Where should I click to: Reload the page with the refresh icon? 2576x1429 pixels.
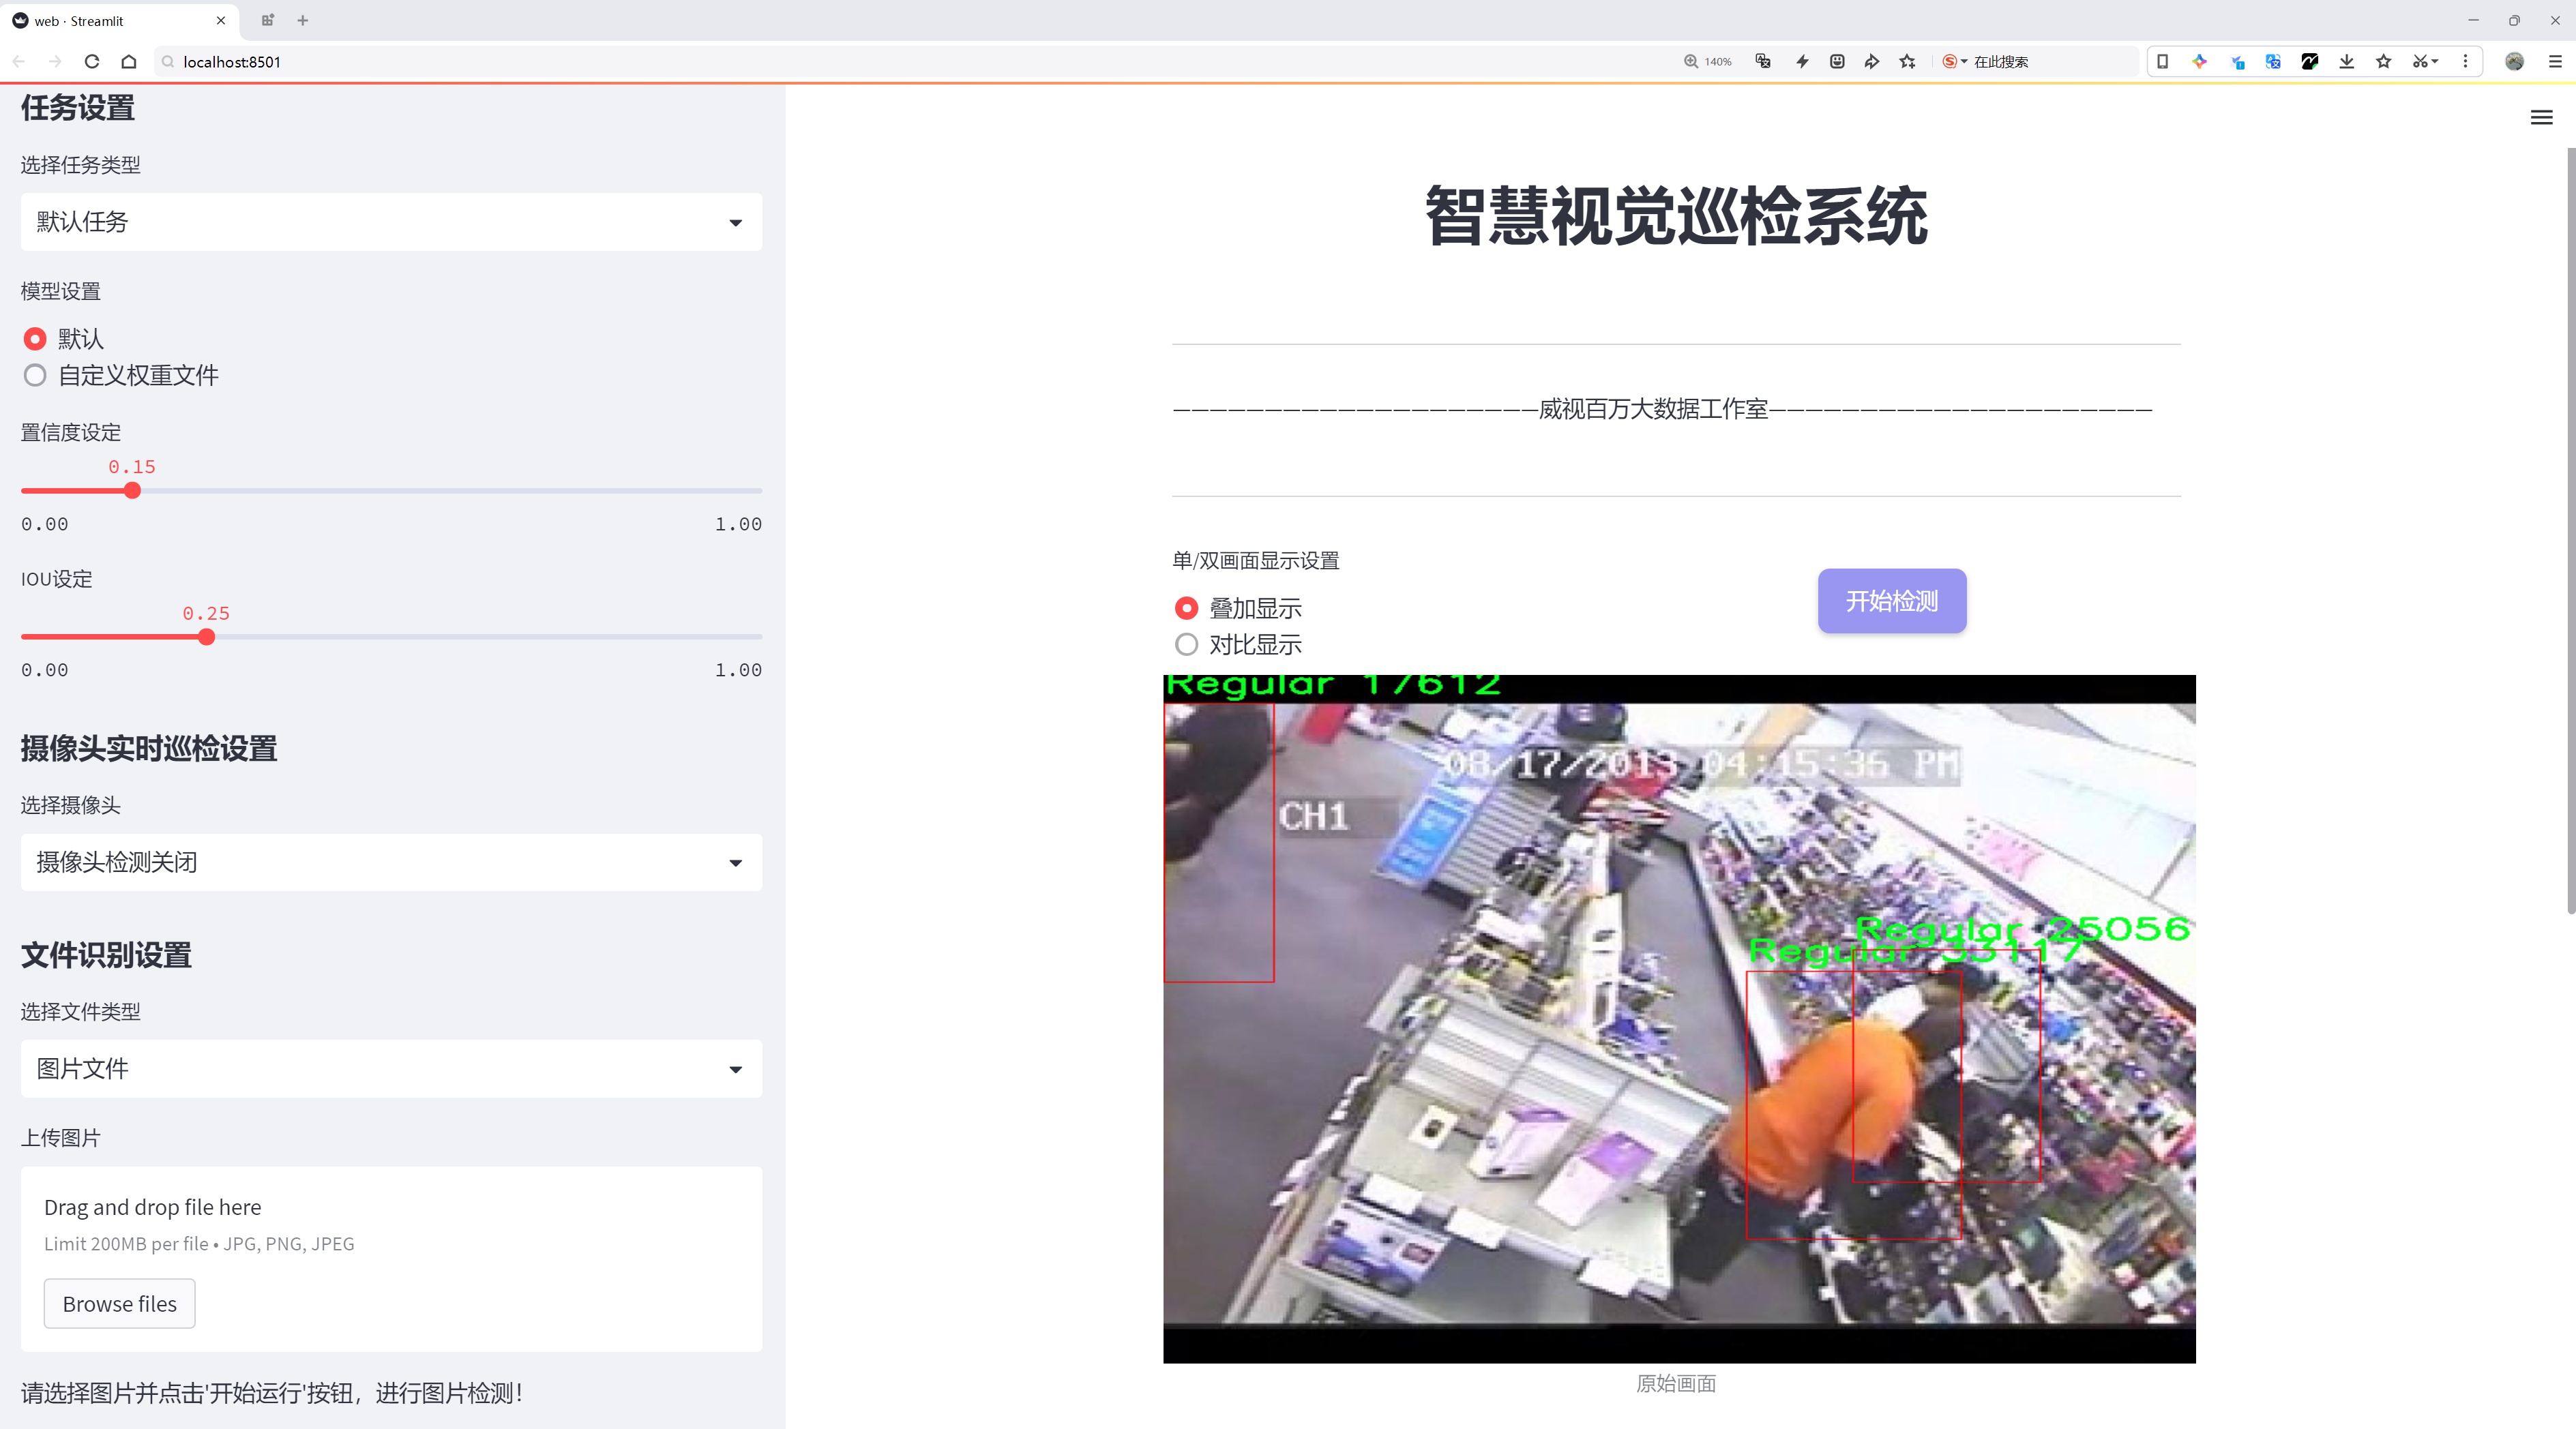pyautogui.click(x=92, y=62)
